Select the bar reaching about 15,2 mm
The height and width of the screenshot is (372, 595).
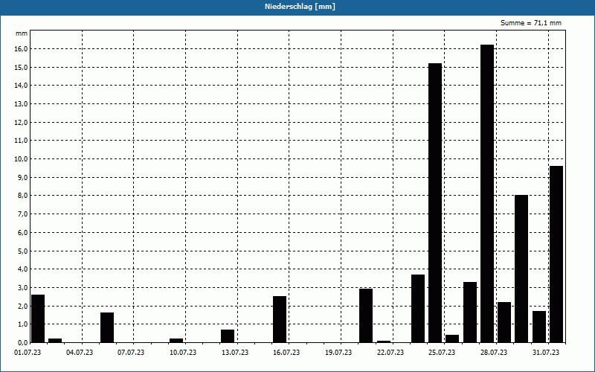click(435, 203)
